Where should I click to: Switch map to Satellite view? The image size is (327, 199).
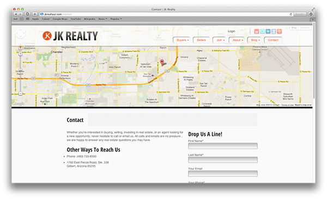pos(305,28)
